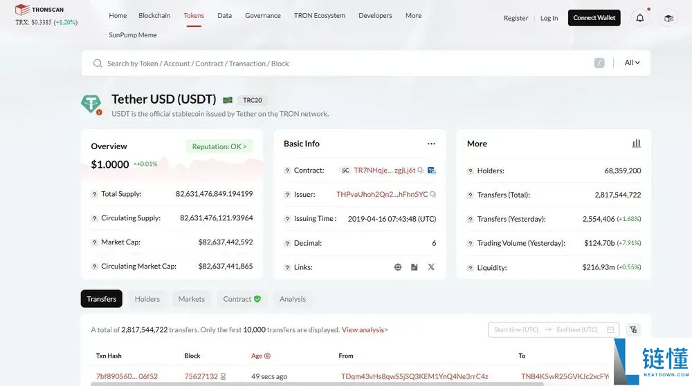Toggle the Age column format icon

tap(267, 356)
